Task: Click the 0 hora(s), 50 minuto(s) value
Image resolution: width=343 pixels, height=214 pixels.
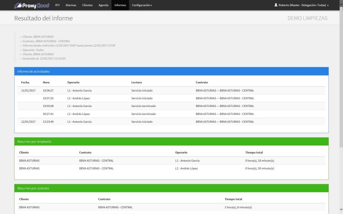Action: [260, 169]
